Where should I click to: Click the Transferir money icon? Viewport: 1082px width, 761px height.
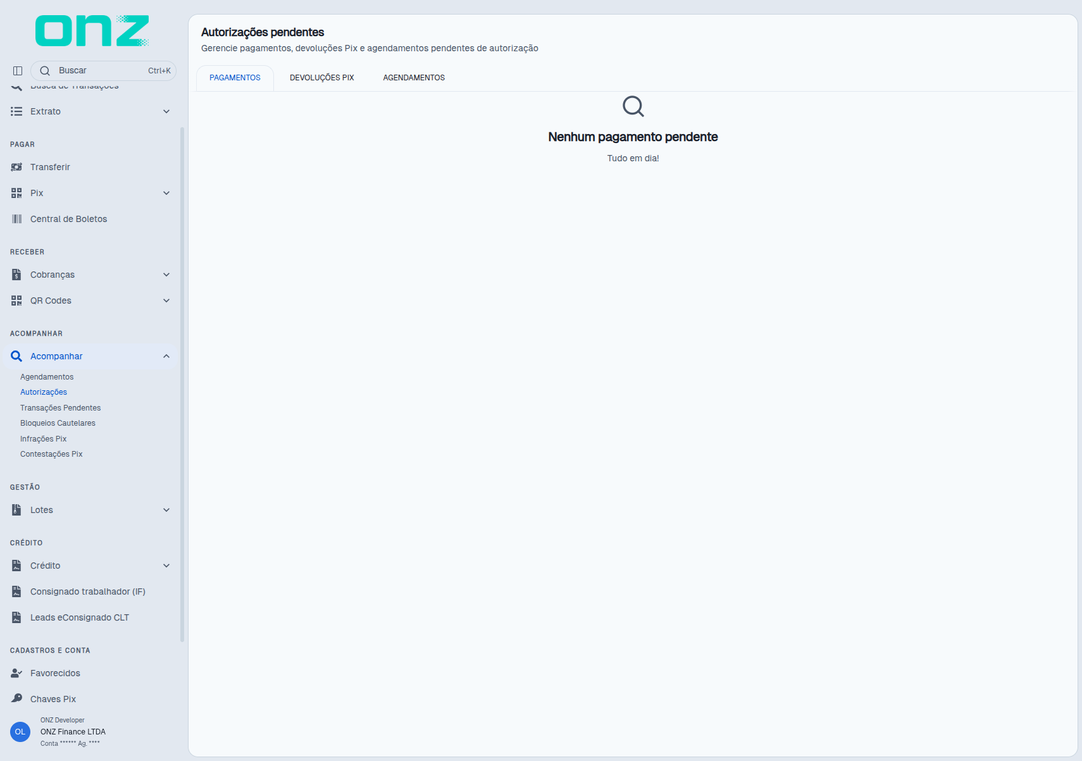tap(16, 167)
